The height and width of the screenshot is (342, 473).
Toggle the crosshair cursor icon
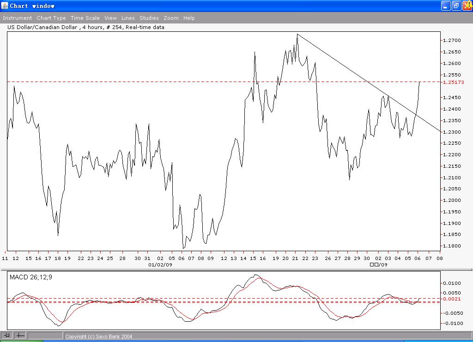click(20, 336)
